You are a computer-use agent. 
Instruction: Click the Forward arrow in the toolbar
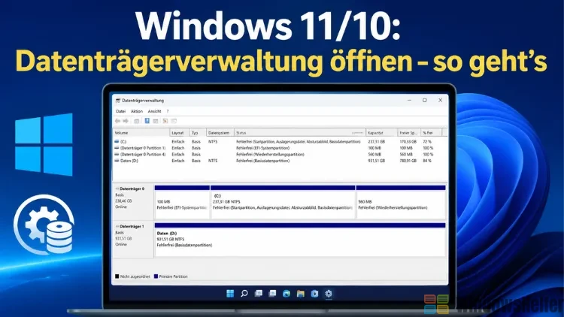[126, 121]
